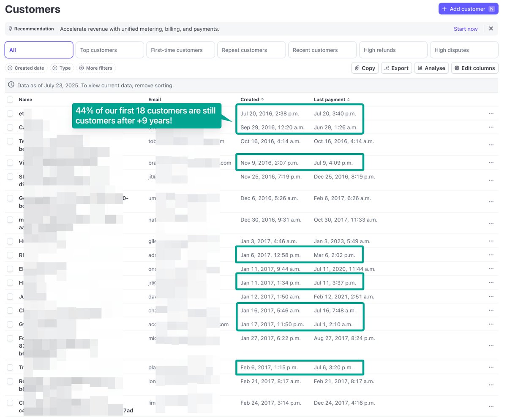Tick the checkbox for Nov 9, 2016 row
Screen dimensions: 507x417
tap(10, 162)
